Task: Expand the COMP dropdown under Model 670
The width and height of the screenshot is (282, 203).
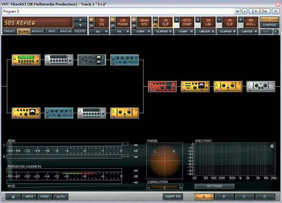Action: (x=141, y=31)
